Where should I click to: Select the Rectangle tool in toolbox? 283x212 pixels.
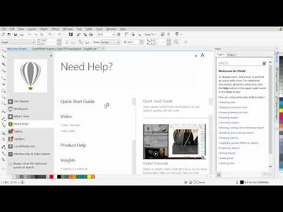point(4,91)
